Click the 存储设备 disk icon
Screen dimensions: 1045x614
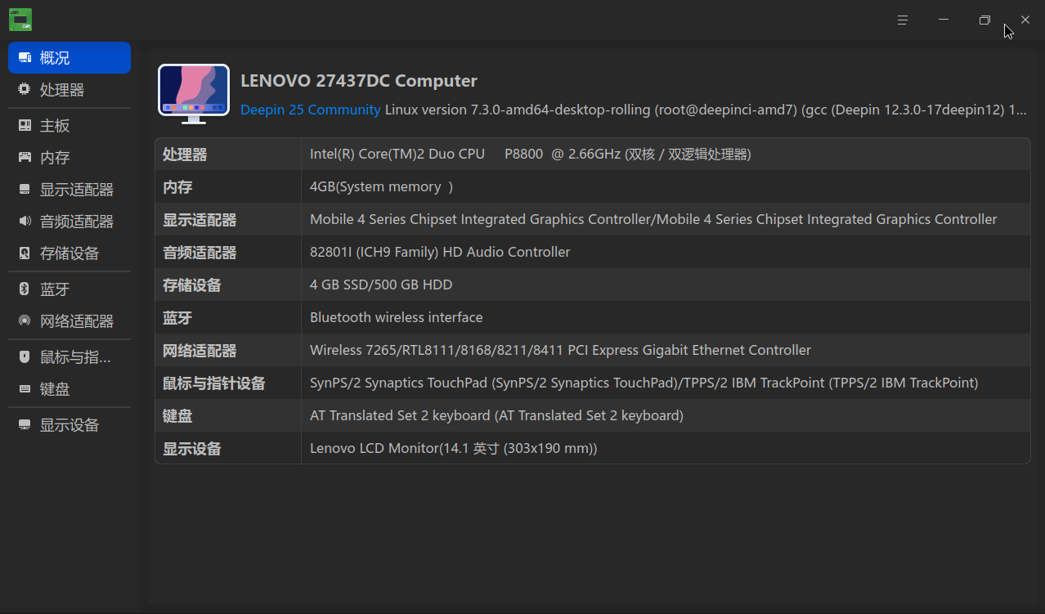25,253
